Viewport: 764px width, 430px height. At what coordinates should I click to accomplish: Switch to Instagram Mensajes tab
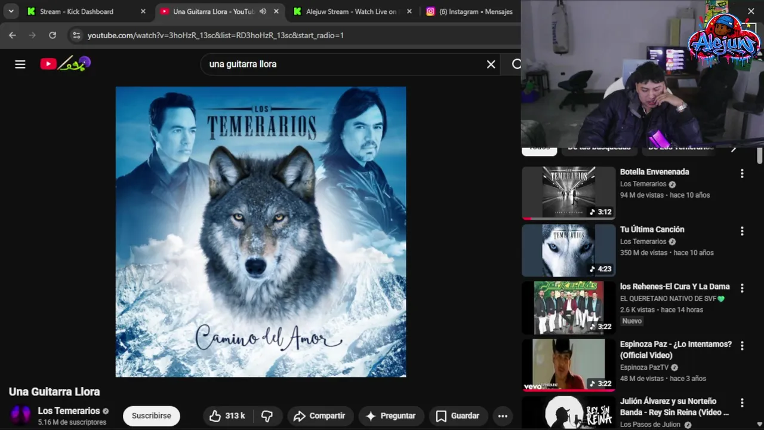pyautogui.click(x=471, y=11)
